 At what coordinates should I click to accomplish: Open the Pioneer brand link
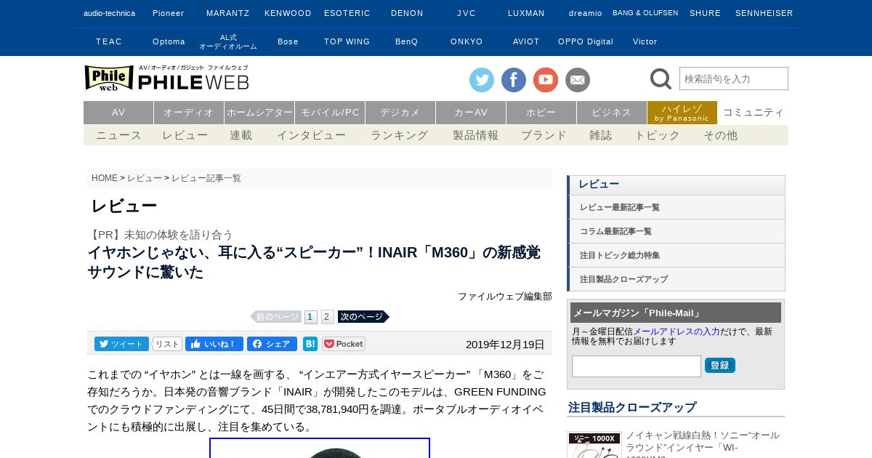click(168, 13)
